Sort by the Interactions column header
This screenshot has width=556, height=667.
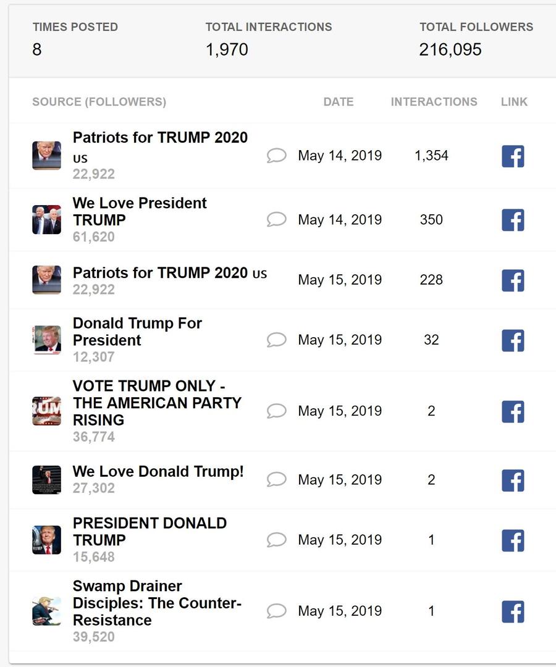[434, 102]
